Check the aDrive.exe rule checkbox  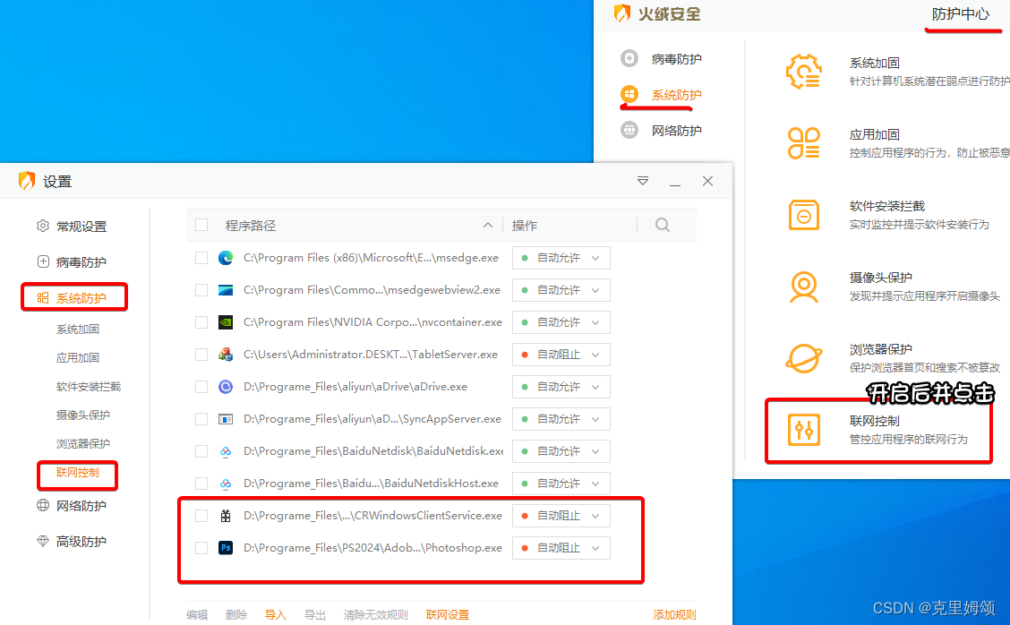[x=201, y=387]
